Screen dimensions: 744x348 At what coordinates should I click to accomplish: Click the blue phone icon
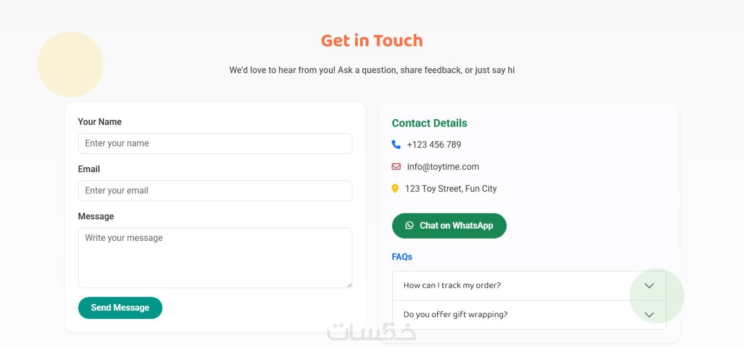[x=396, y=145]
